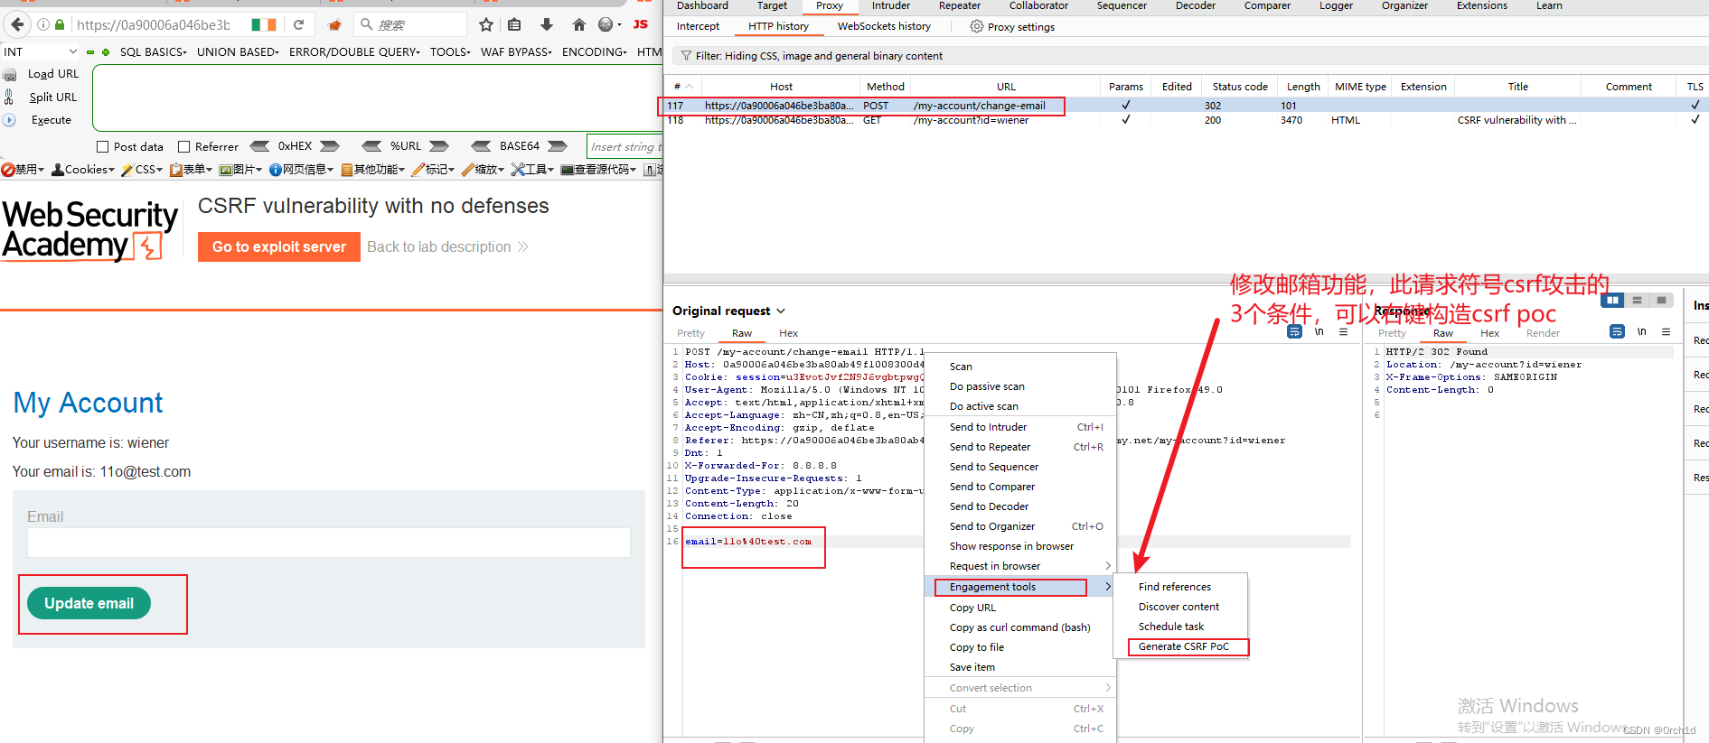Click the right arrow beside 0xHEX
This screenshot has width=1709, height=743.
point(330,146)
